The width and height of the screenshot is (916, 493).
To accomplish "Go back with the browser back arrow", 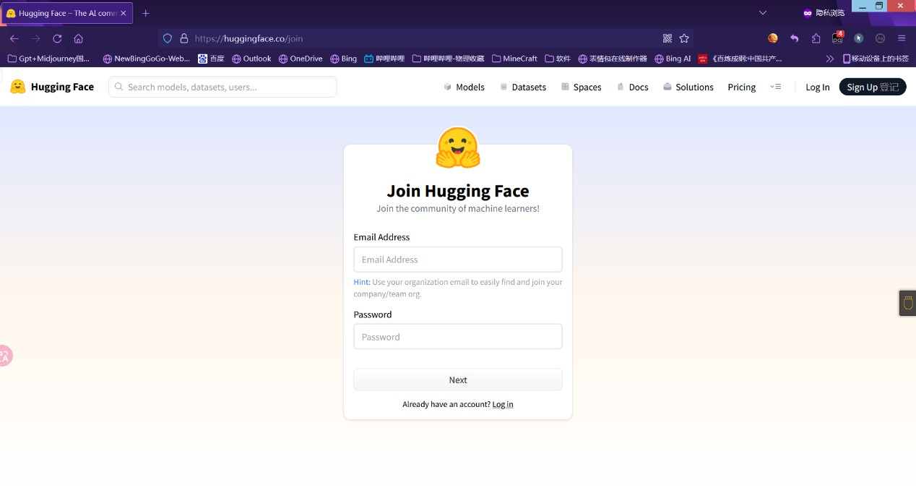I will click(14, 38).
